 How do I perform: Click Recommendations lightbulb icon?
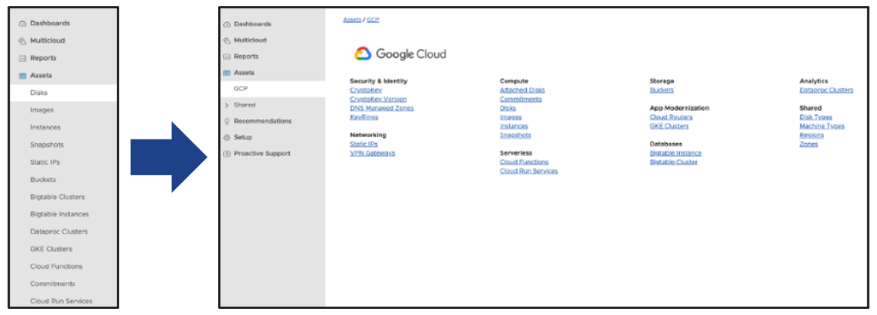226,121
